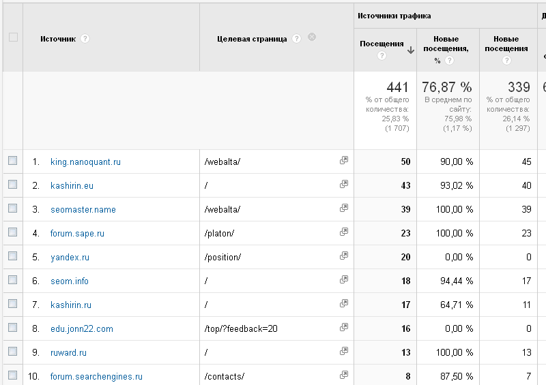Viewport: 546px width, 385px height.
Task: Sort by Посещения column header
Action: click(x=382, y=44)
